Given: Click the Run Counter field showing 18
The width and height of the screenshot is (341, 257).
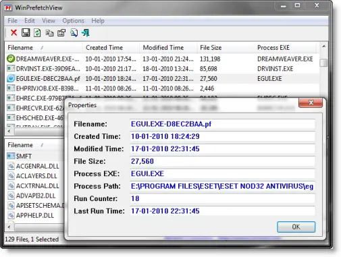Looking at the screenshot, I should coord(222,198).
